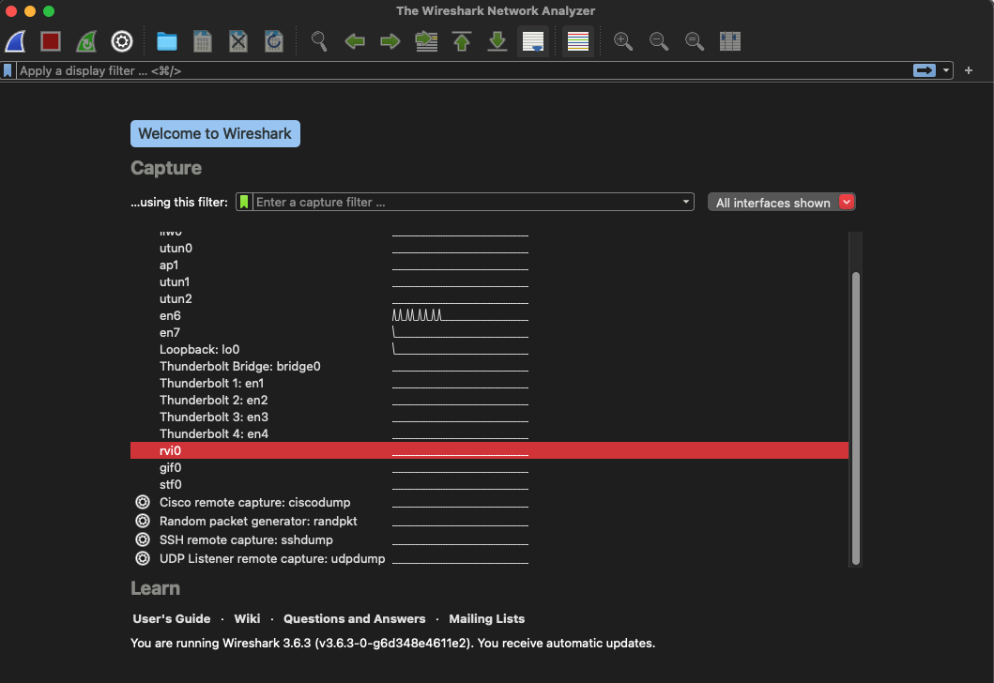Select the utun0 interface
Image resolution: width=994 pixels, height=683 pixels.
[x=489, y=249]
